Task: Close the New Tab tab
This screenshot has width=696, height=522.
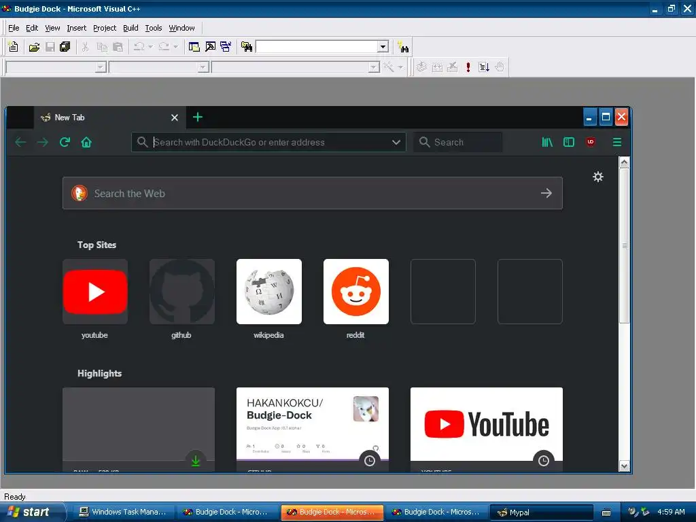Action: 175,118
